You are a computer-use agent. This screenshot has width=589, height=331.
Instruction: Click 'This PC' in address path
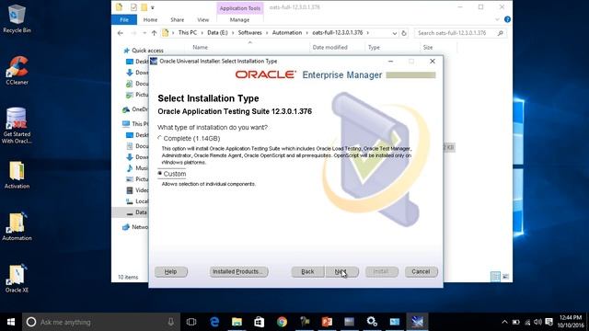(188, 33)
